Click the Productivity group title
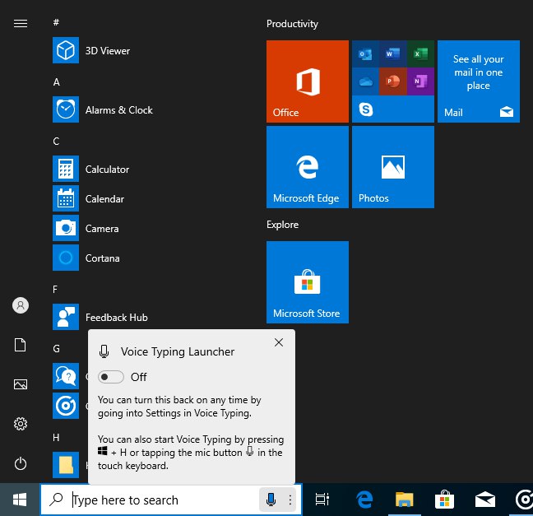This screenshot has width=533, height=516. tap(292, 24)
